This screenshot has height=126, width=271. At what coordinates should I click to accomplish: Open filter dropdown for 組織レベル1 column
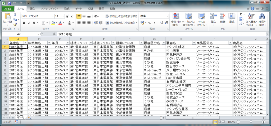pyautogui.click(x=91, y=43)
